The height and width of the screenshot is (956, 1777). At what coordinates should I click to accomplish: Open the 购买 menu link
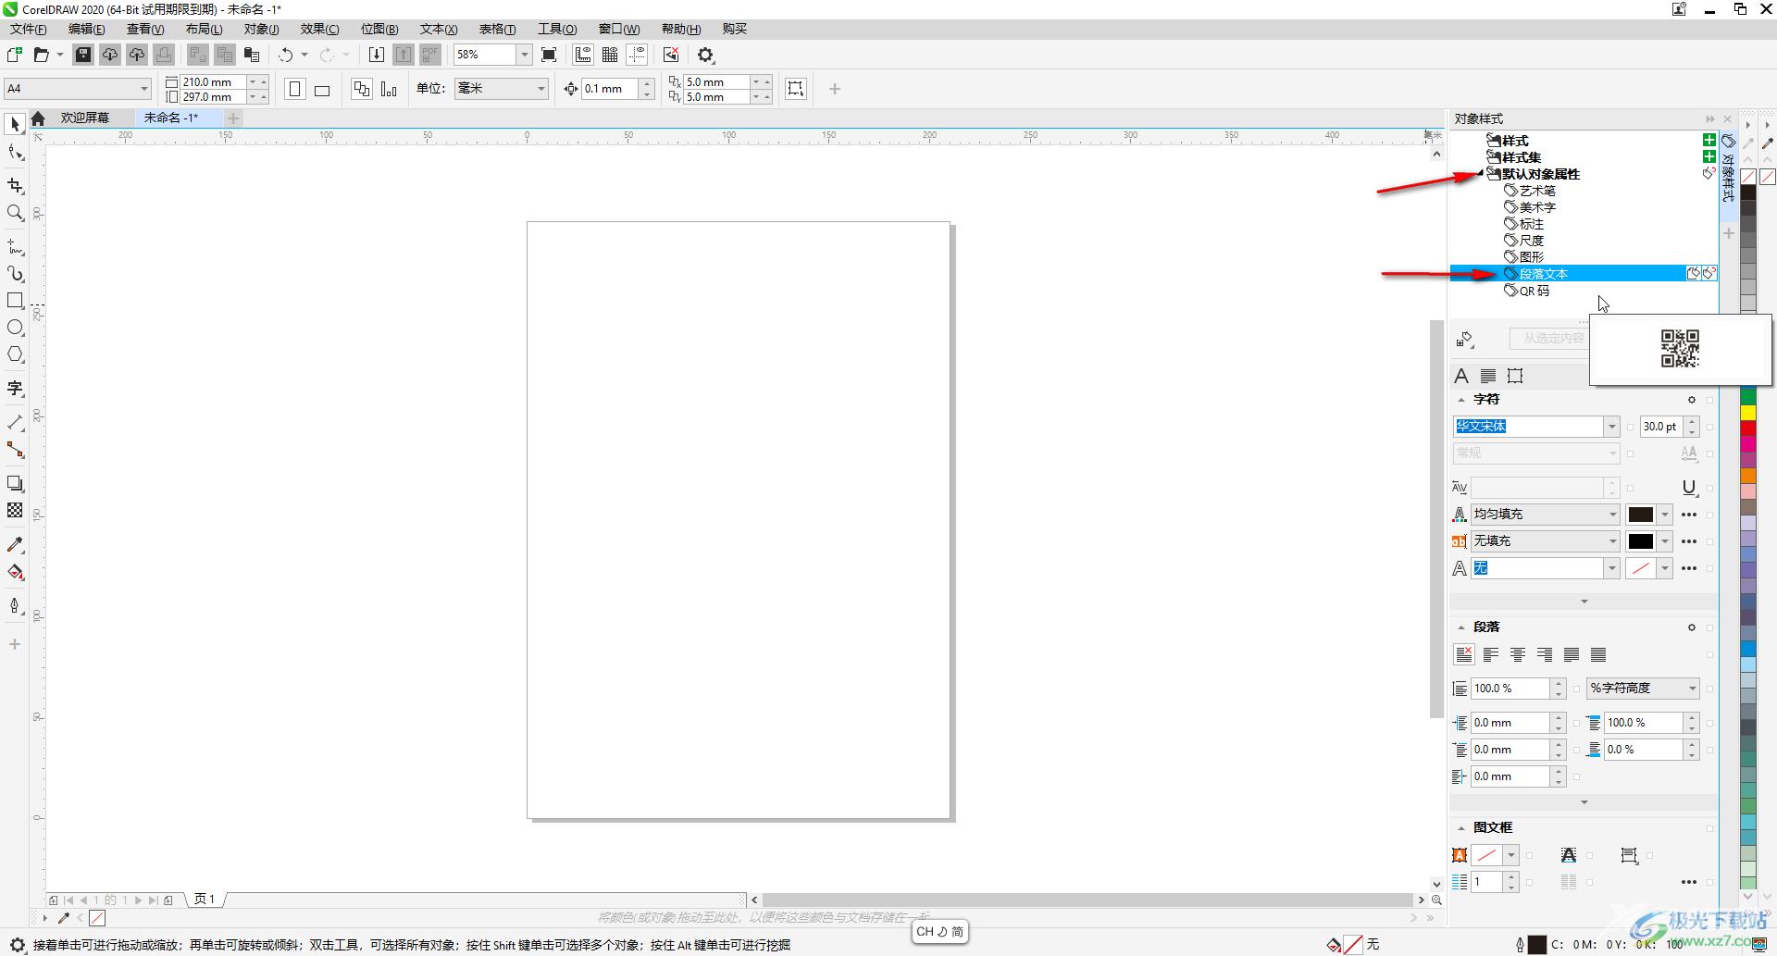735,29
